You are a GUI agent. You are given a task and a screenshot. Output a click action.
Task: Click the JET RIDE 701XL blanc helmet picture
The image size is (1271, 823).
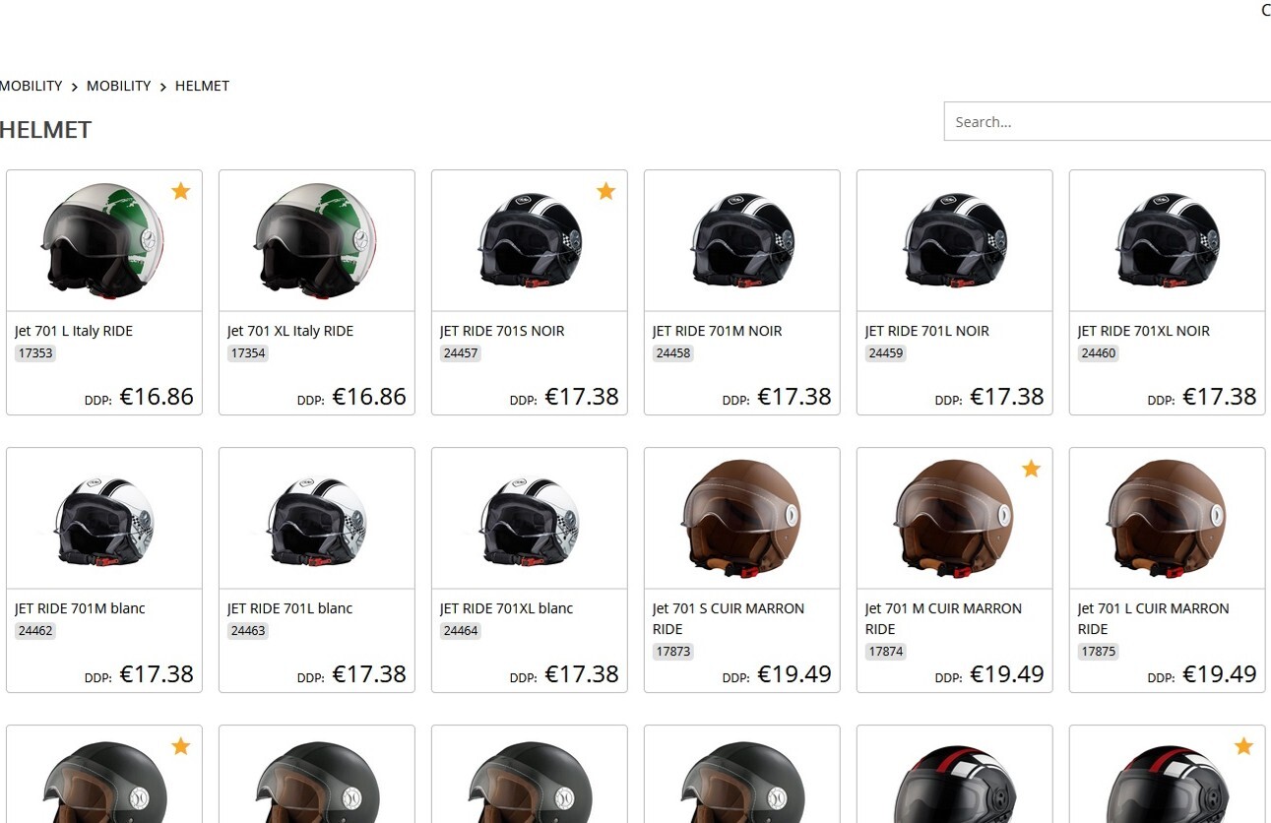click(529, 519)
